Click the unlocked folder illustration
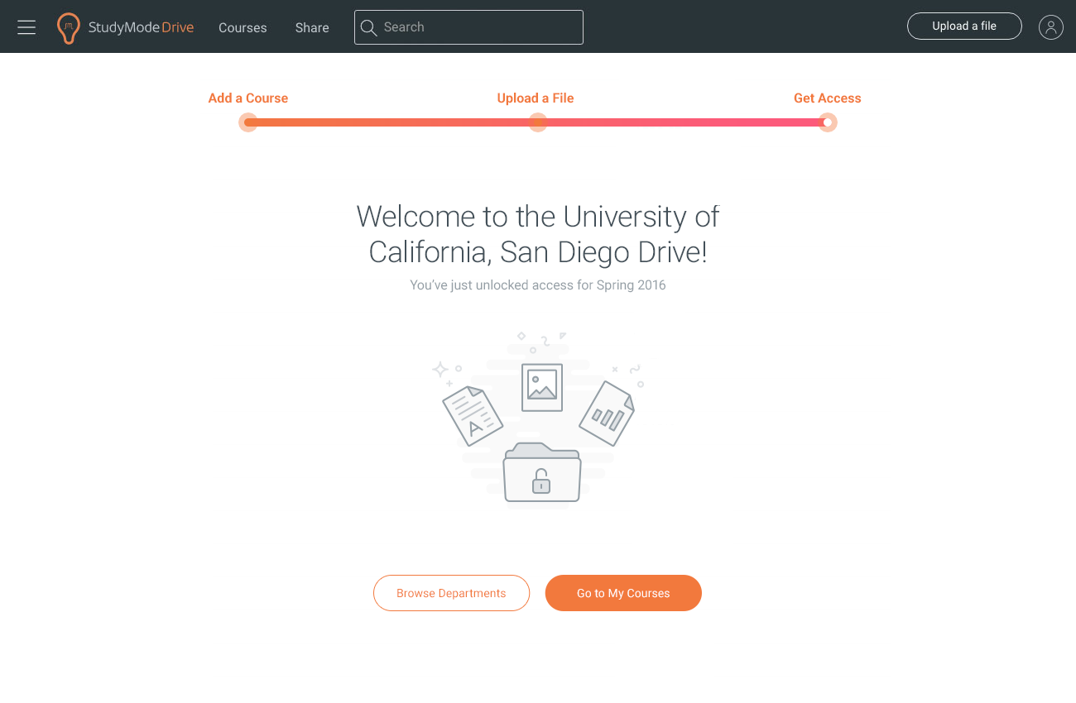Image resolution: width=1076 pixels, height=703 pixels. click(542, 472)
